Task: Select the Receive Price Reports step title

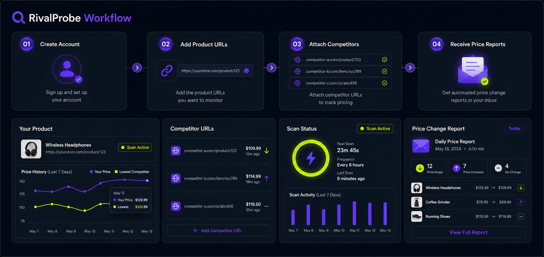Action: click(x=478, y=44)
